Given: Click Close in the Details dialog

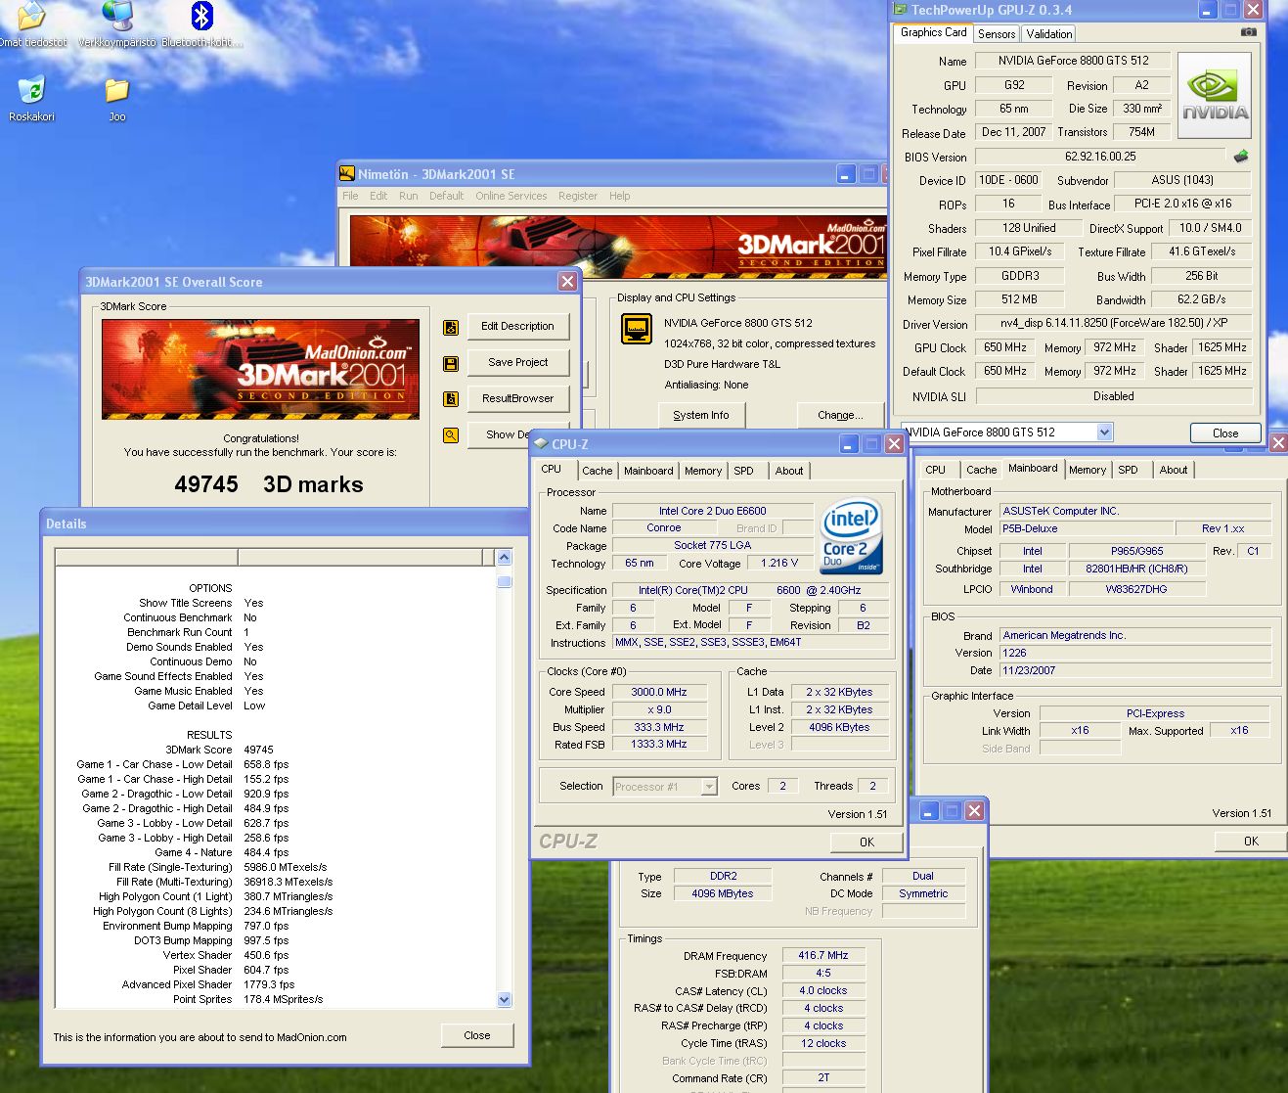Looking at the screenshot, I should click(477, 1035).
